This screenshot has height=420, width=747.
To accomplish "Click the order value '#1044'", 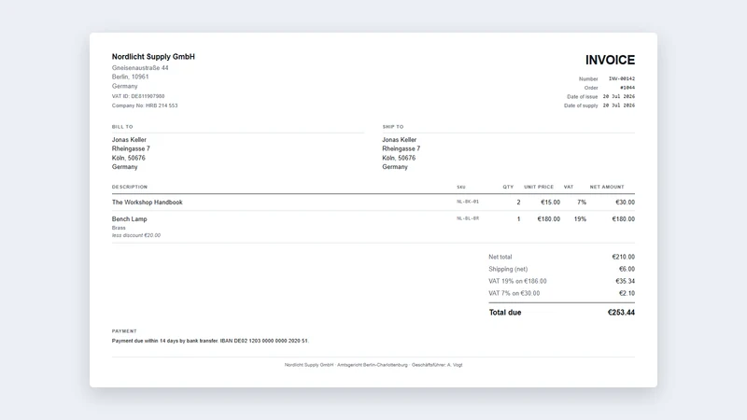I will point(627,88).
